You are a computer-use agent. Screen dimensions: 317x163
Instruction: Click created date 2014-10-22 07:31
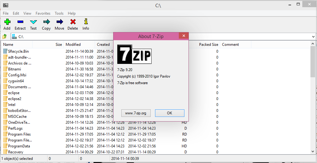[x=111, y=152]
